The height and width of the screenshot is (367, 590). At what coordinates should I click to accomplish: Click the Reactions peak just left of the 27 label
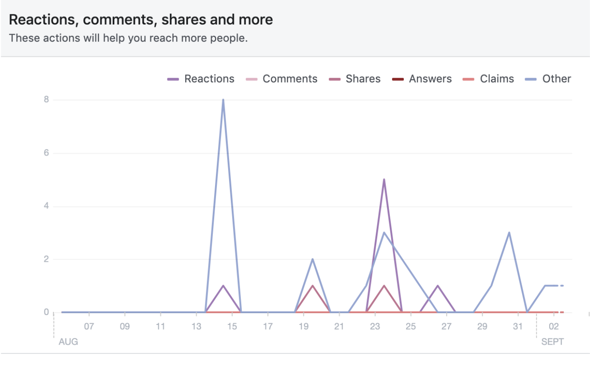(x=438, y=286)
